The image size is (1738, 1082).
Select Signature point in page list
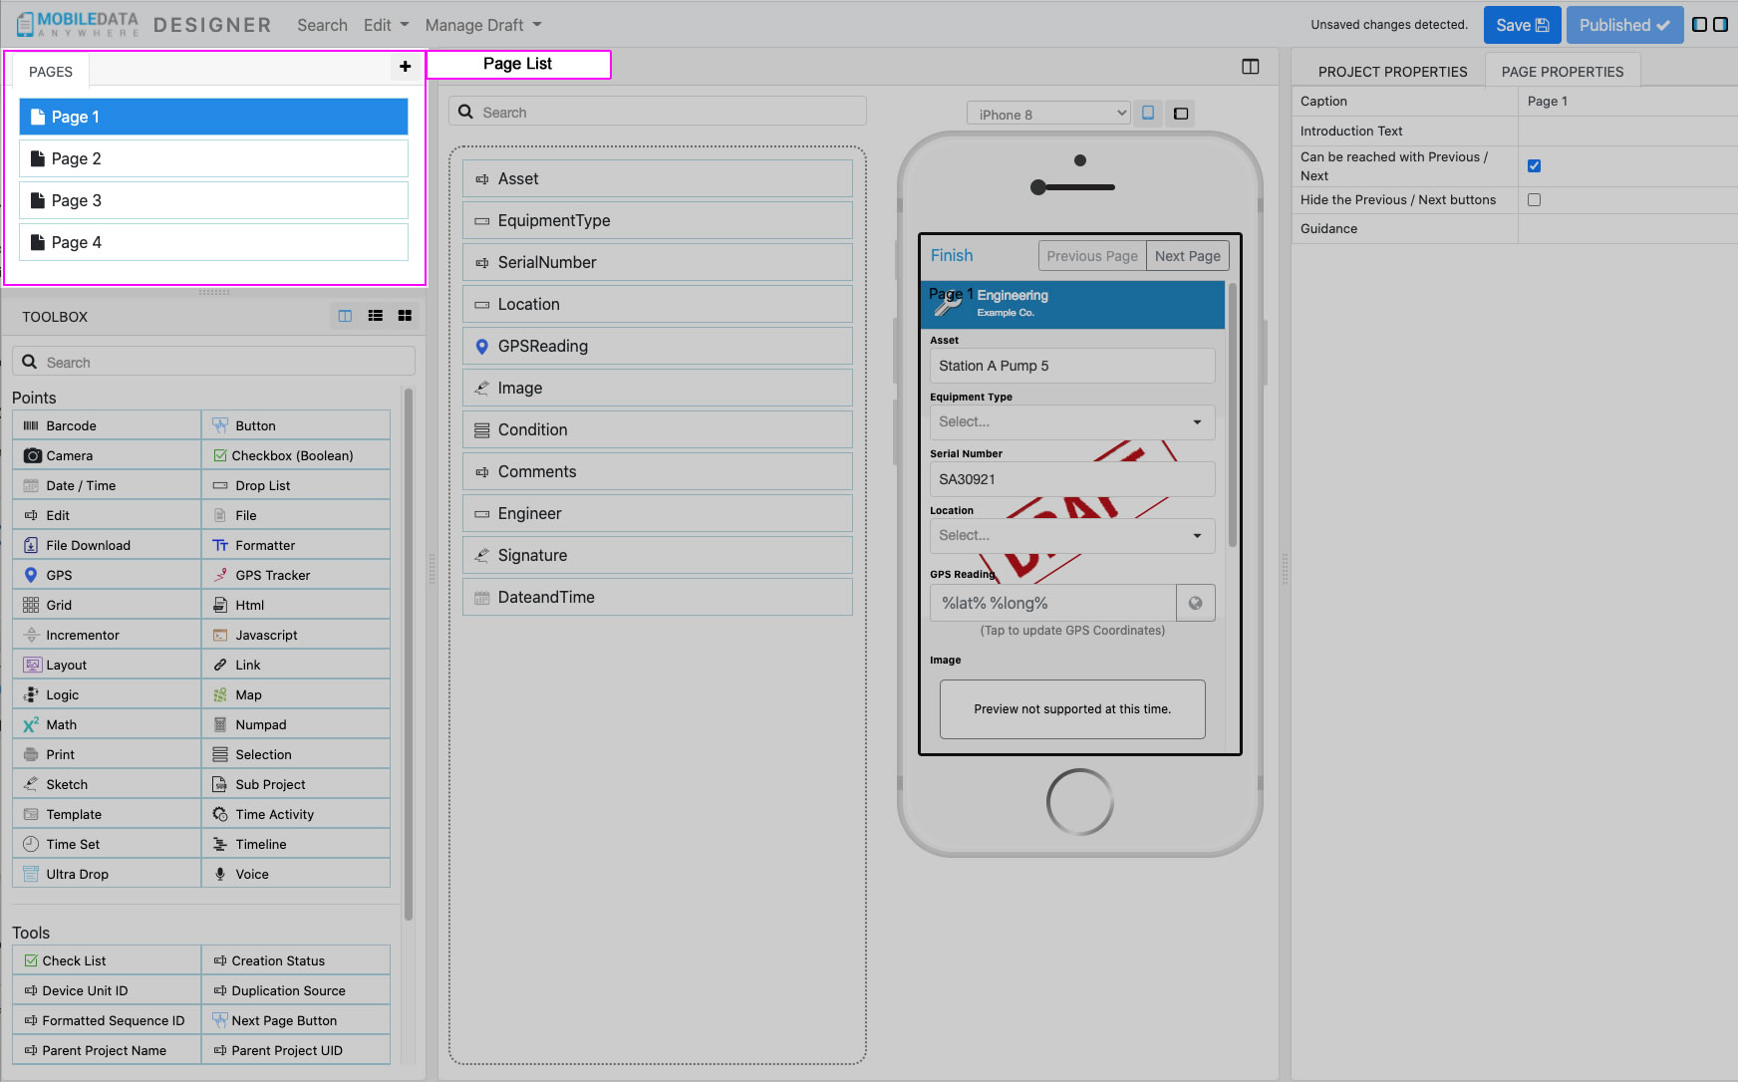[658, 556]
